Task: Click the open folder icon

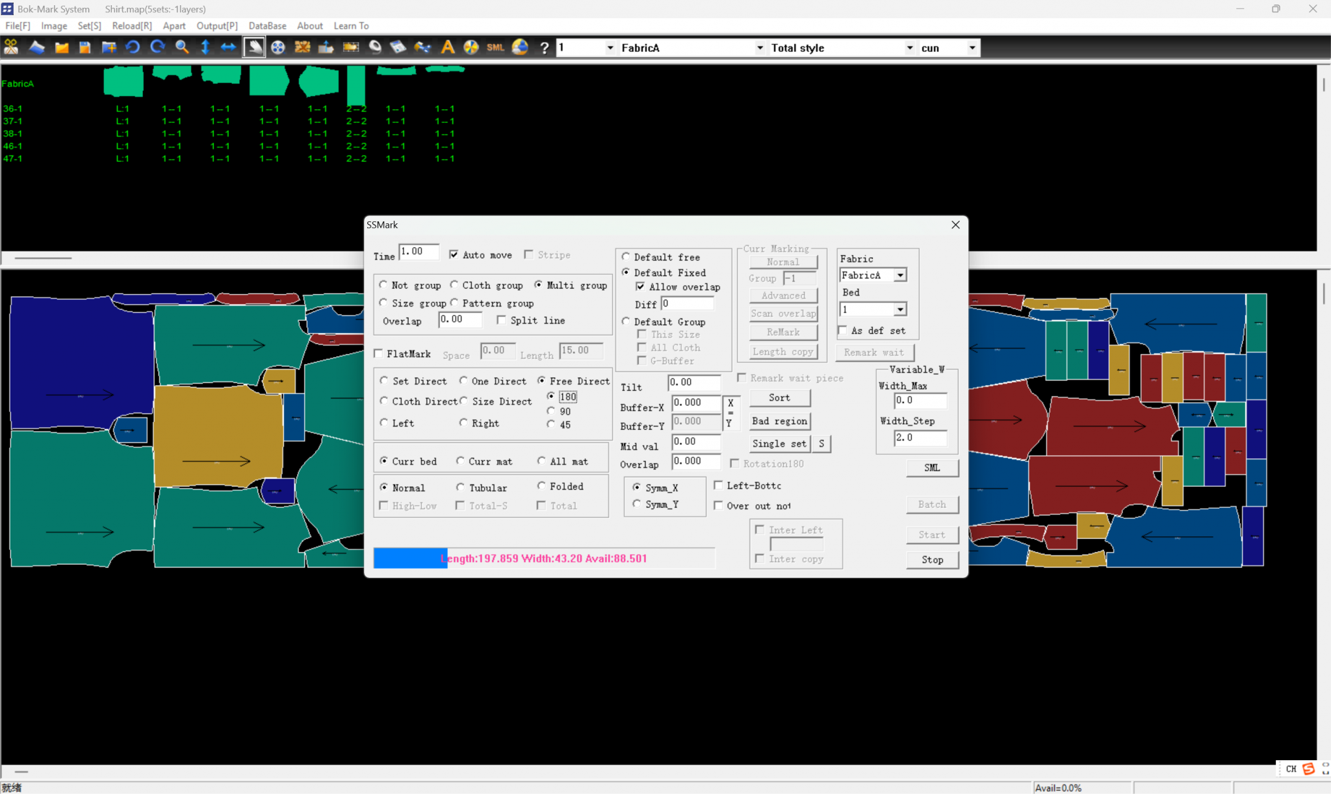Action: click(x=62, y=47)
